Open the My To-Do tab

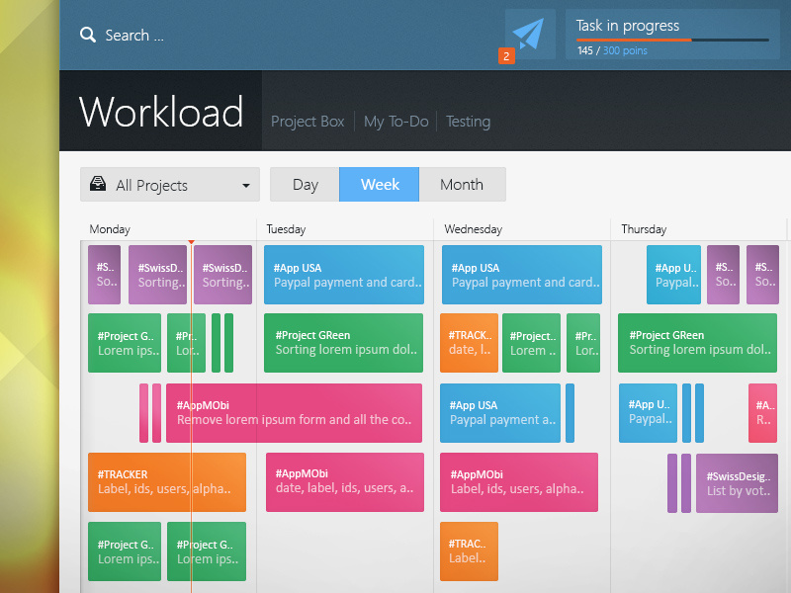point(396,122)
